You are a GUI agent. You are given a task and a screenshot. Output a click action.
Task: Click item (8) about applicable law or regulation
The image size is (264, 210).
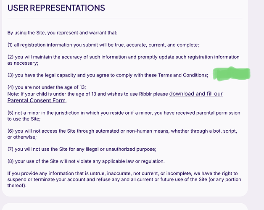click(86, 161)
